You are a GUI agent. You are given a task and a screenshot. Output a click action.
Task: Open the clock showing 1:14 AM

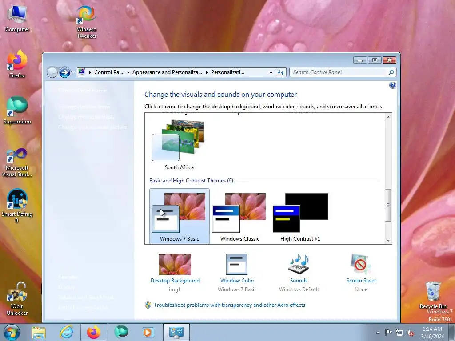click(x=432, y=332)
